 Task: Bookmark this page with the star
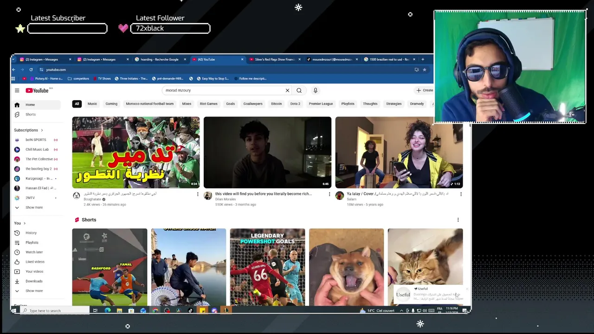click(x=424, y=70)
